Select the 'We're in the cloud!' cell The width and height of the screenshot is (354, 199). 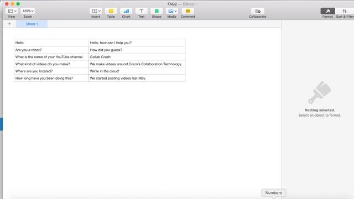tap(137, 71)
